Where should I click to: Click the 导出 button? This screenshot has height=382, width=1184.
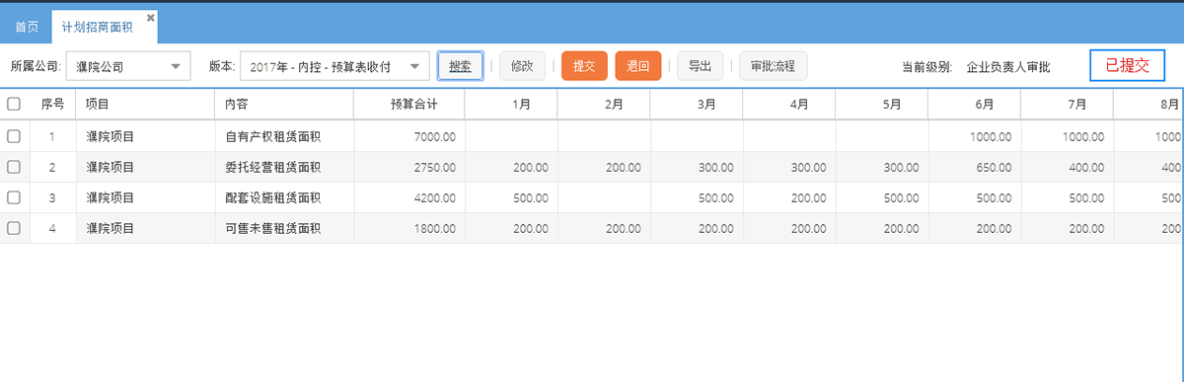700,66
